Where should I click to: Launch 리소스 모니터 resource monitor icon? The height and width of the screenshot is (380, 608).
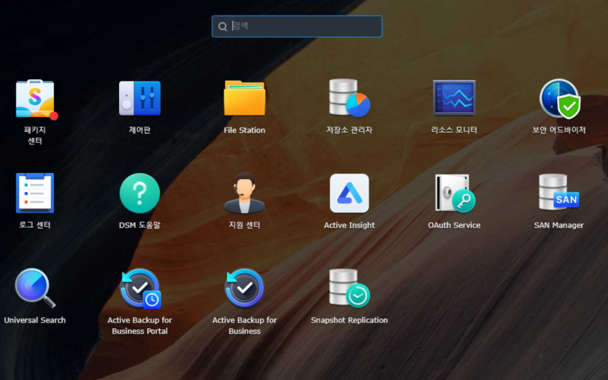(x=454, y=98)
